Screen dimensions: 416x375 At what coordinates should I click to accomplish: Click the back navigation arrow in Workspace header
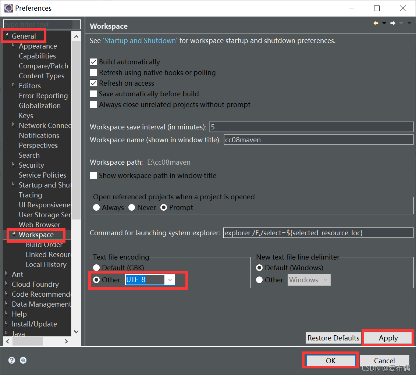click(x=376, y=23)
